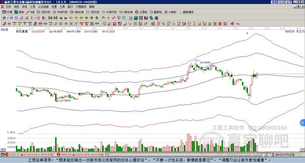Click the 18.0000 high price label
Image resolution: width=305 pixels, height=163 pixels.
(x=205, y=62)
